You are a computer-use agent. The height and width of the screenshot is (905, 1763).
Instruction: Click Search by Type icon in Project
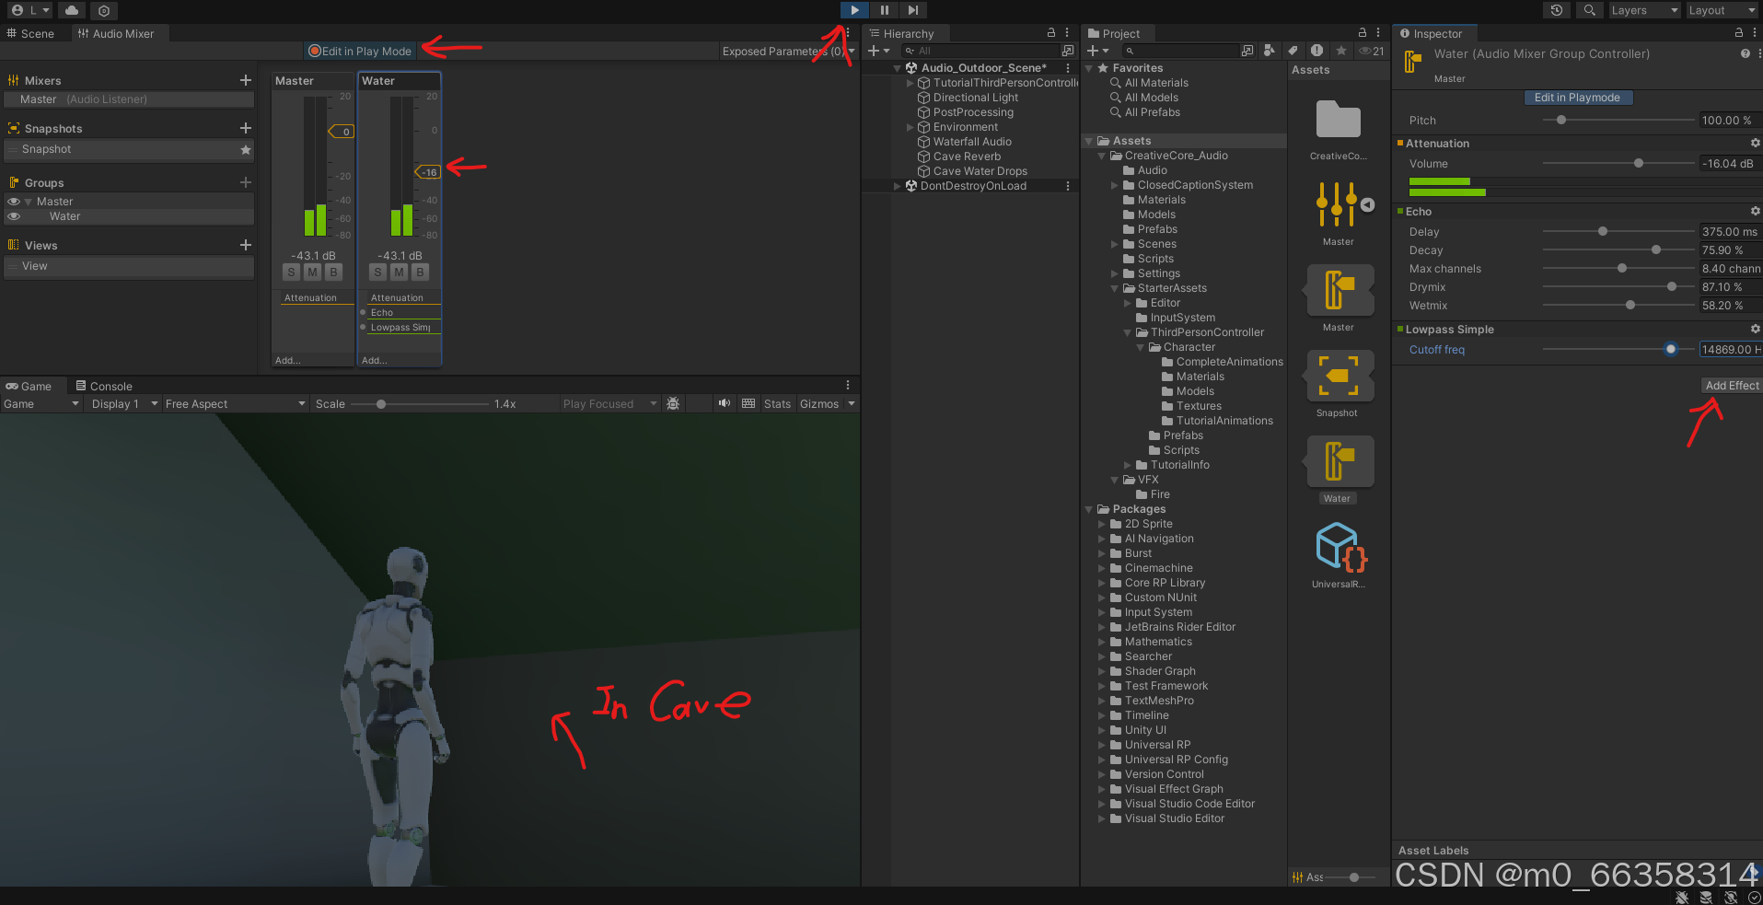pos(1270,51)
